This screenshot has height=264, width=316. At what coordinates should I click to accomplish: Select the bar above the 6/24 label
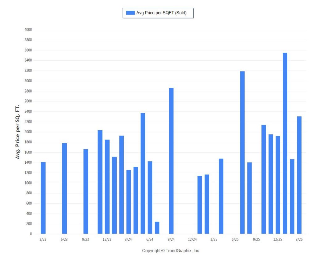(150, 197)
